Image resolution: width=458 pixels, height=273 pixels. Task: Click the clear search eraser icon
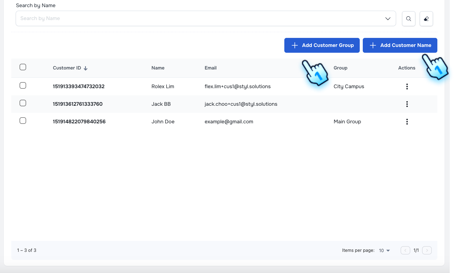[x=426, y=18]
